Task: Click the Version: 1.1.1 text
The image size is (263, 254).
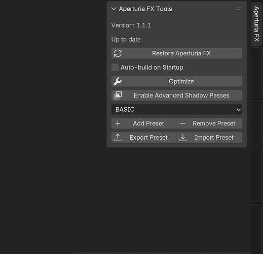Action: 131,25
